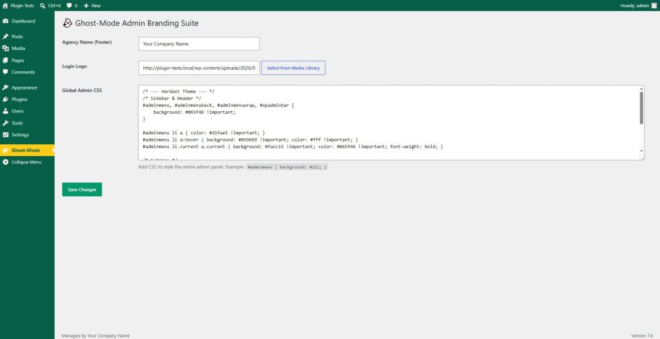Image resolution: width=660 pixels, height=339 pixels.
Task: Click the "li.current a.current" CSS line
Action: tap(293, 147)
